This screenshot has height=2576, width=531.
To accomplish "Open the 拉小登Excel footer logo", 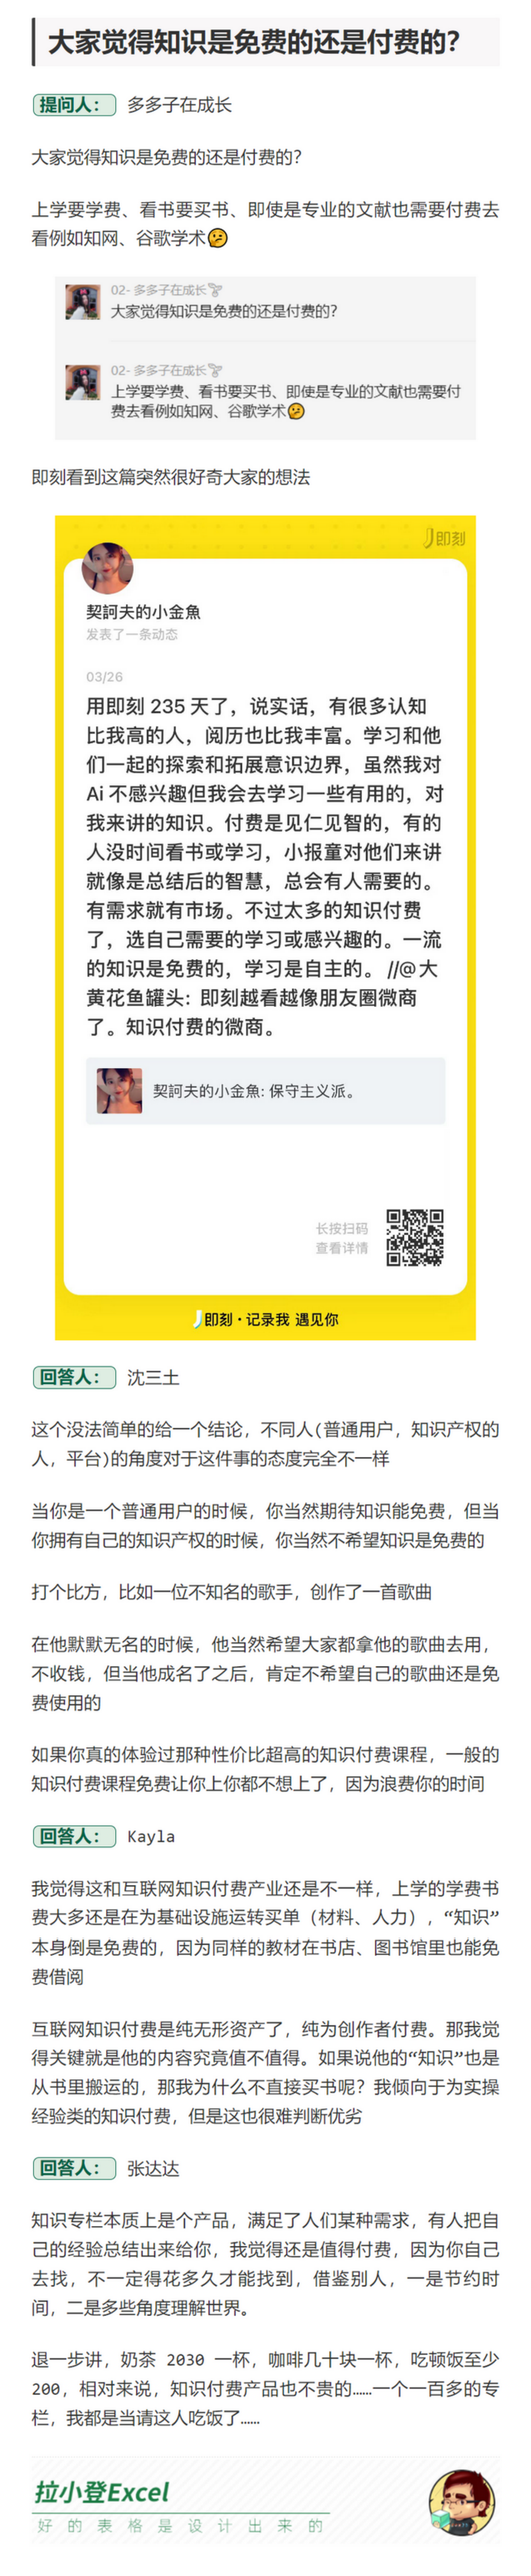I will pyautogui.click(x=102, y=2492).
